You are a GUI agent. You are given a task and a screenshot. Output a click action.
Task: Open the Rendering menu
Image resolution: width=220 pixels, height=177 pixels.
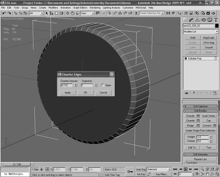click(x=95, y=8)
